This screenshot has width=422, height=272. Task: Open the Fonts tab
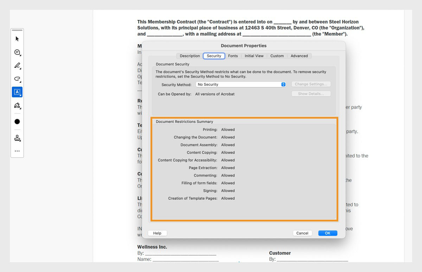click(x=233, y=56)
